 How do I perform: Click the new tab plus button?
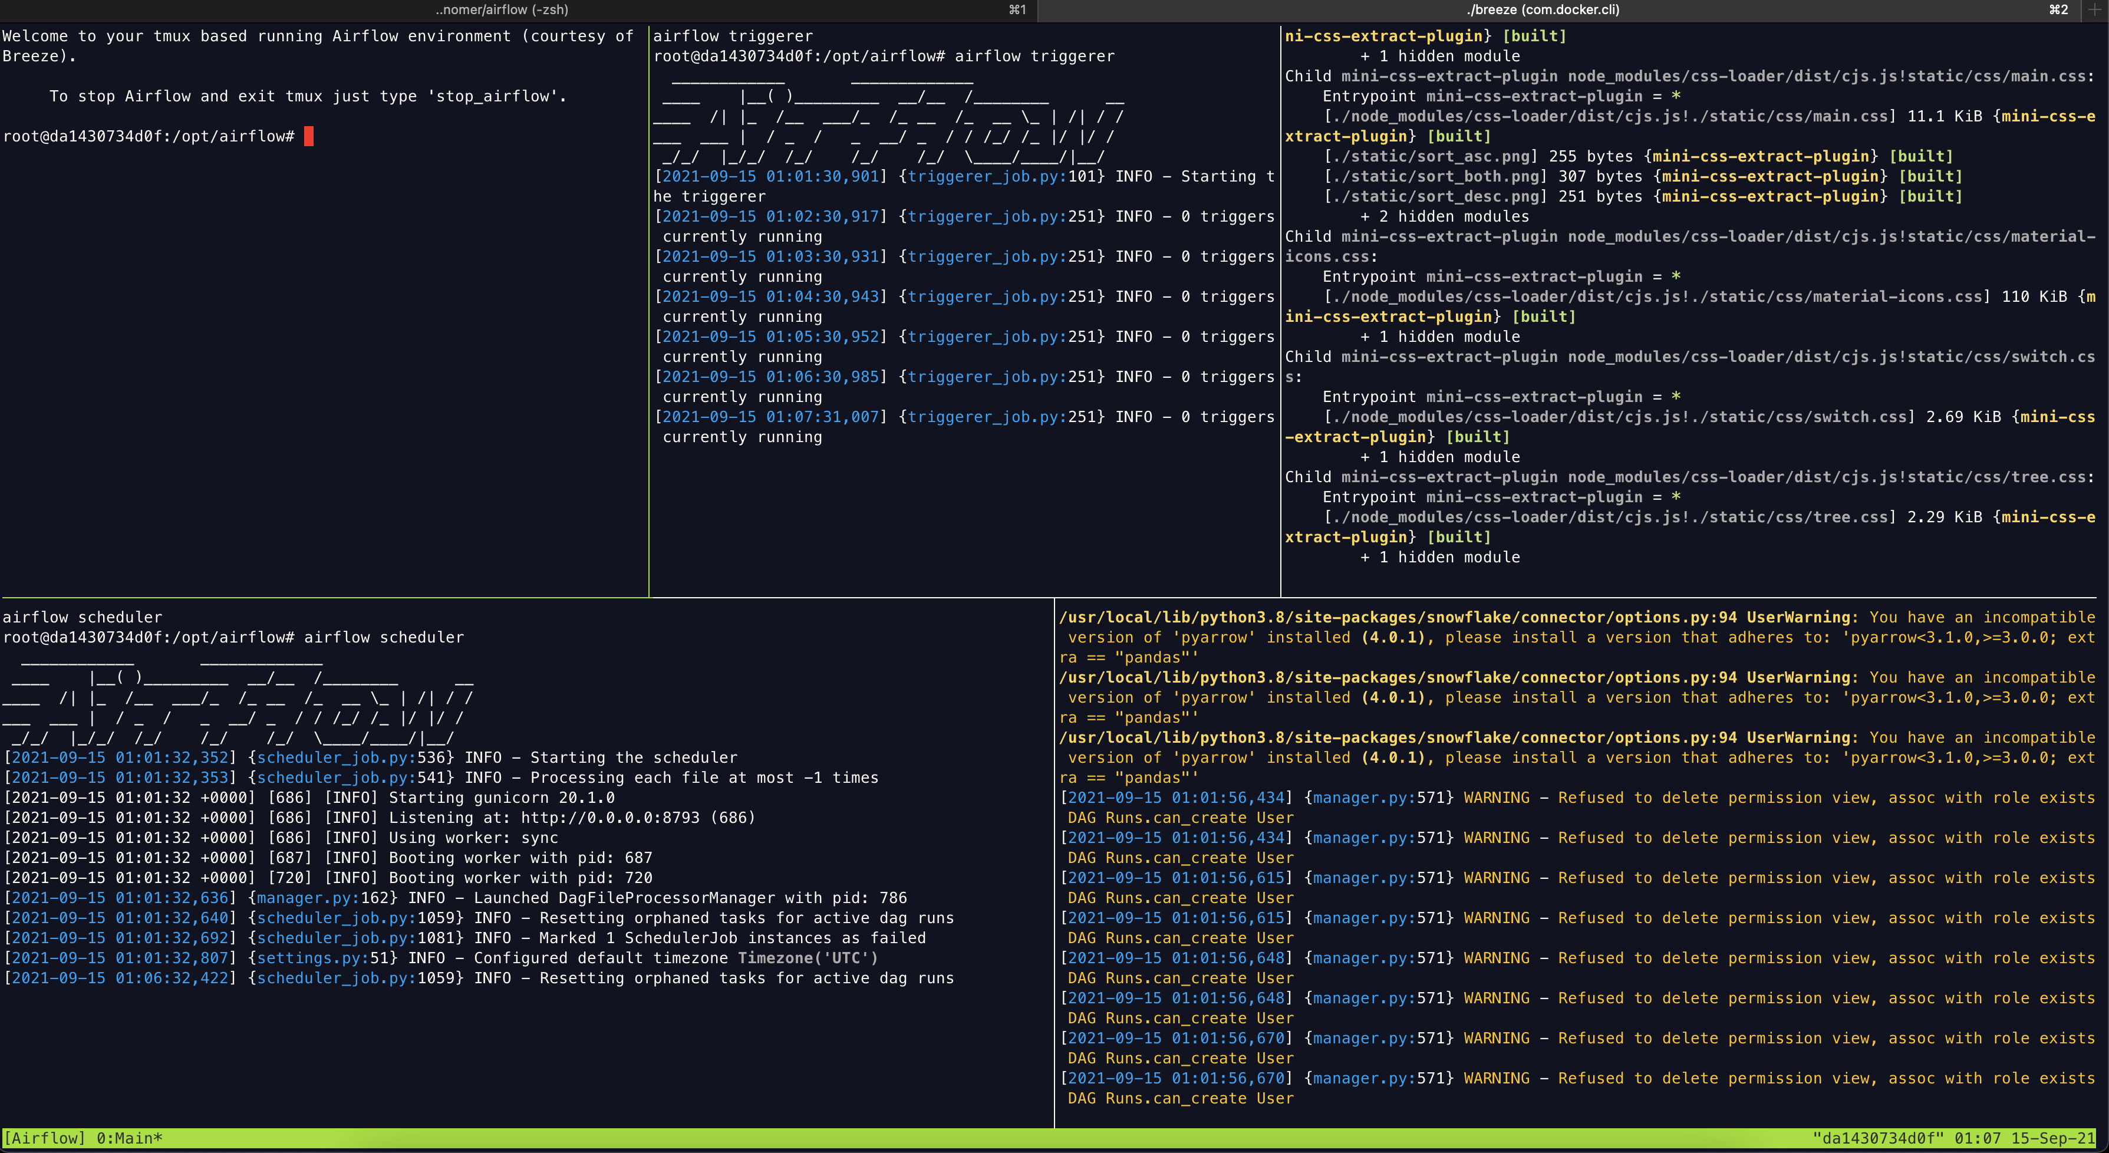pyautogui.click(x=2095, y=10)
